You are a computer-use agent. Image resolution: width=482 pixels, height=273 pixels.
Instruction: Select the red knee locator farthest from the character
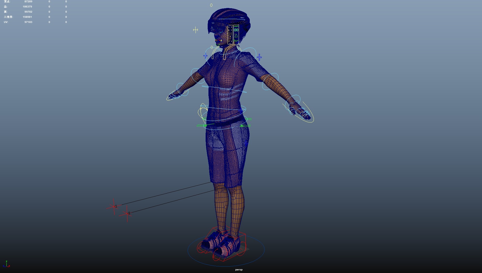(113, 206)
